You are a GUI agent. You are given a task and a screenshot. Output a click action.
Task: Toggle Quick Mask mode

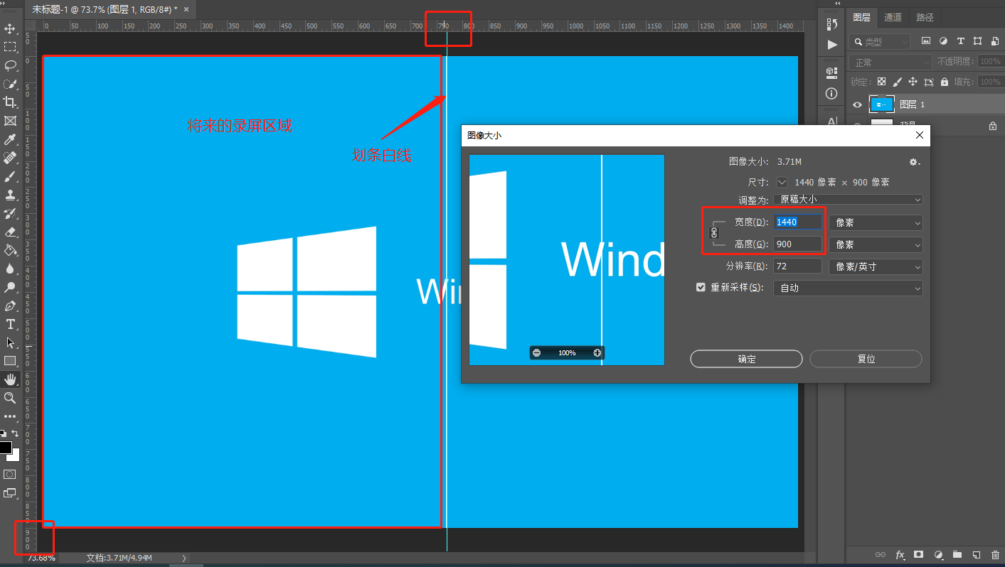point(10,474)
